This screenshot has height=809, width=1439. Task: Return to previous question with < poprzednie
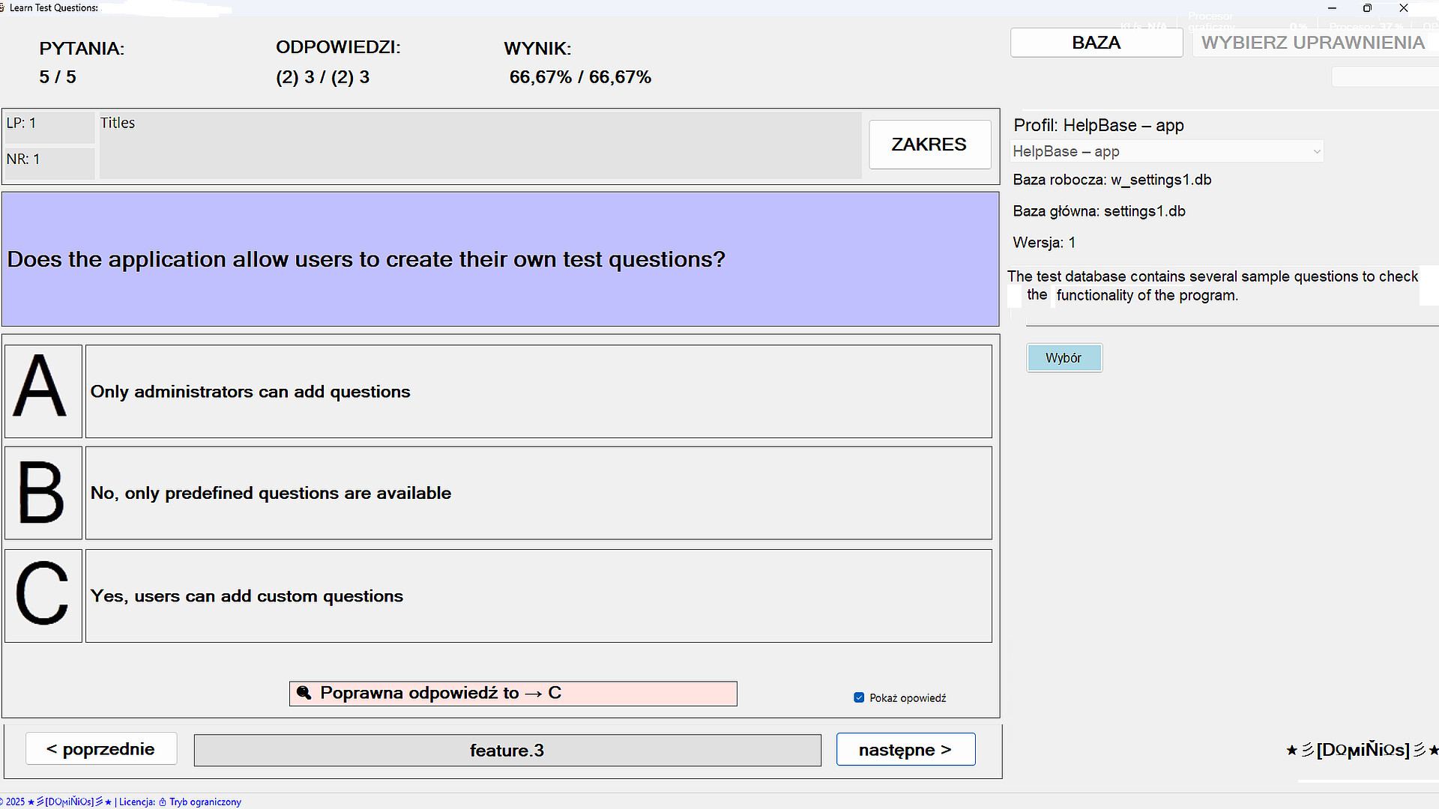(101, 748)
